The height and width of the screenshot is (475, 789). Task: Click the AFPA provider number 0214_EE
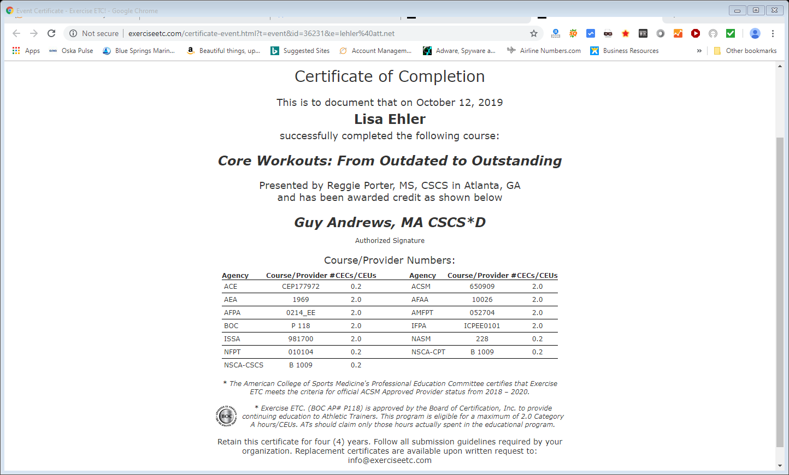pyautogui.click(x=301, y=313)
